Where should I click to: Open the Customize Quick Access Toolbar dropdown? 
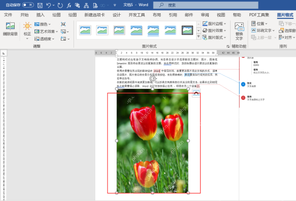pos(115,5)
